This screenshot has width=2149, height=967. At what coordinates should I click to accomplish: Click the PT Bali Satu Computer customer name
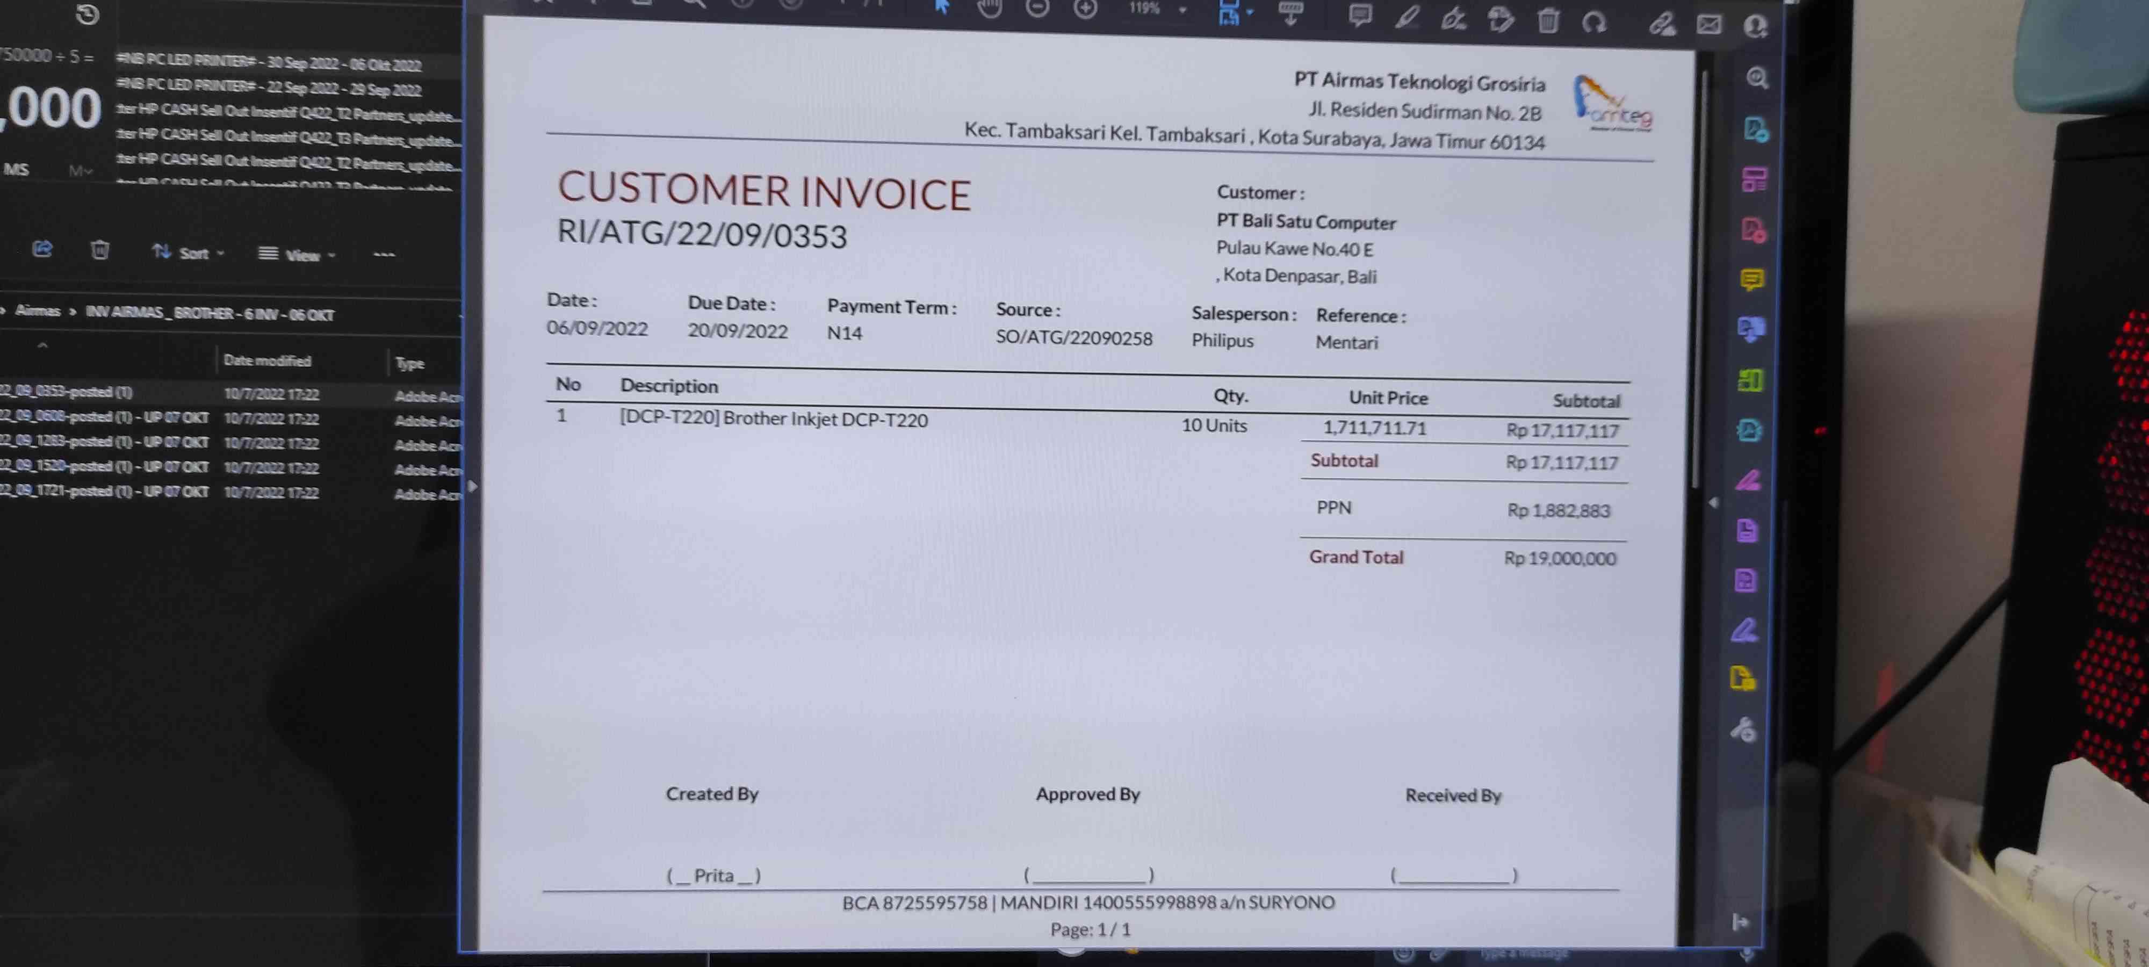[x=1306, y=222]
